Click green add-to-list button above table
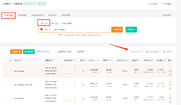This screenshot has height=105, width=181. (29, 52)
